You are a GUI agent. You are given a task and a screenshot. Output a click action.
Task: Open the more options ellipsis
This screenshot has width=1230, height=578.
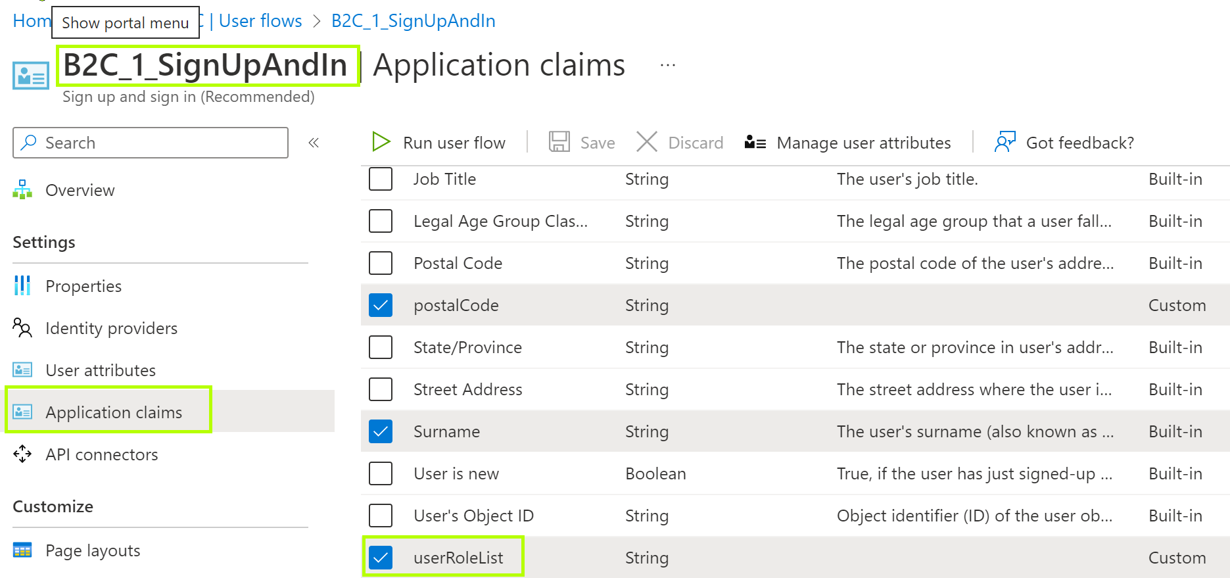(x=668, y=65)
